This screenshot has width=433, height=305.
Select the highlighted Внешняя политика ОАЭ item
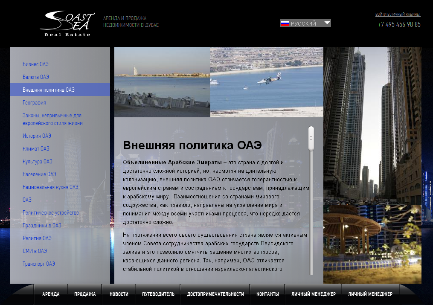coord(60,90)
